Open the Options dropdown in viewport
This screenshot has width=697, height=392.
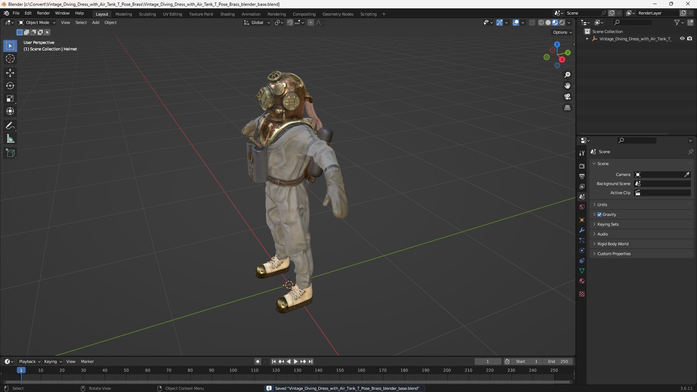pos(562,32)
